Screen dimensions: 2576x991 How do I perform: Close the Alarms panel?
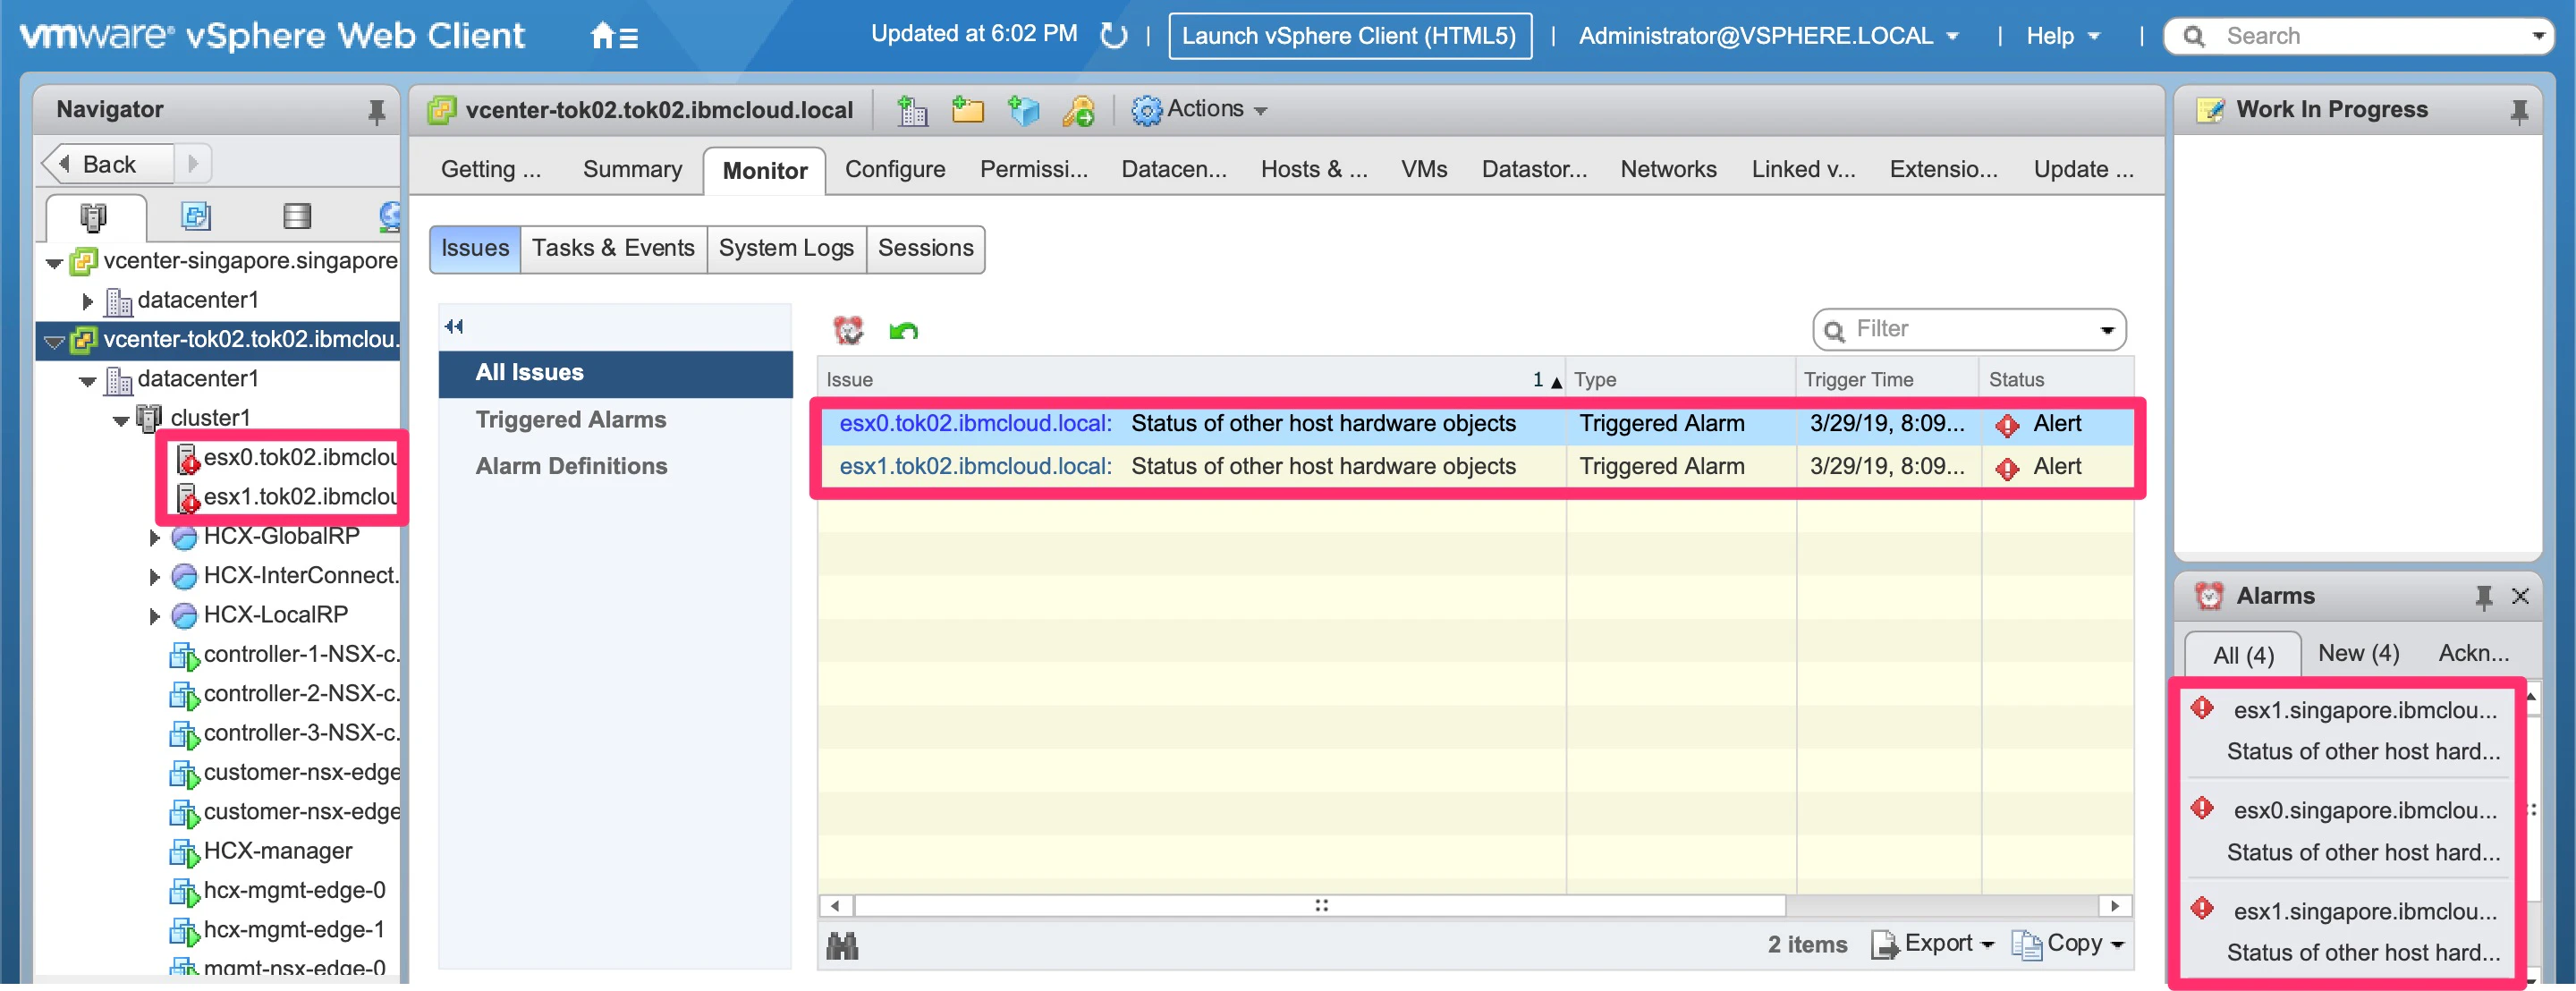tap(2519, 596)
